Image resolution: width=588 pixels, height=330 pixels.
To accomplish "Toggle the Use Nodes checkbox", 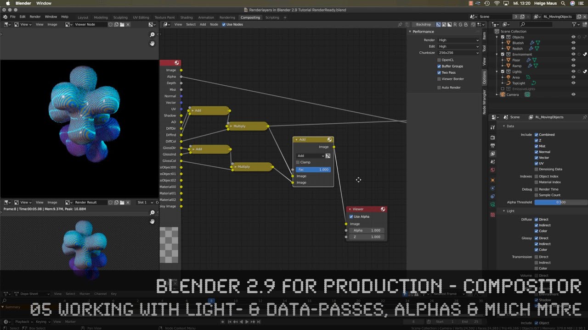I will (x=223, y=24).
